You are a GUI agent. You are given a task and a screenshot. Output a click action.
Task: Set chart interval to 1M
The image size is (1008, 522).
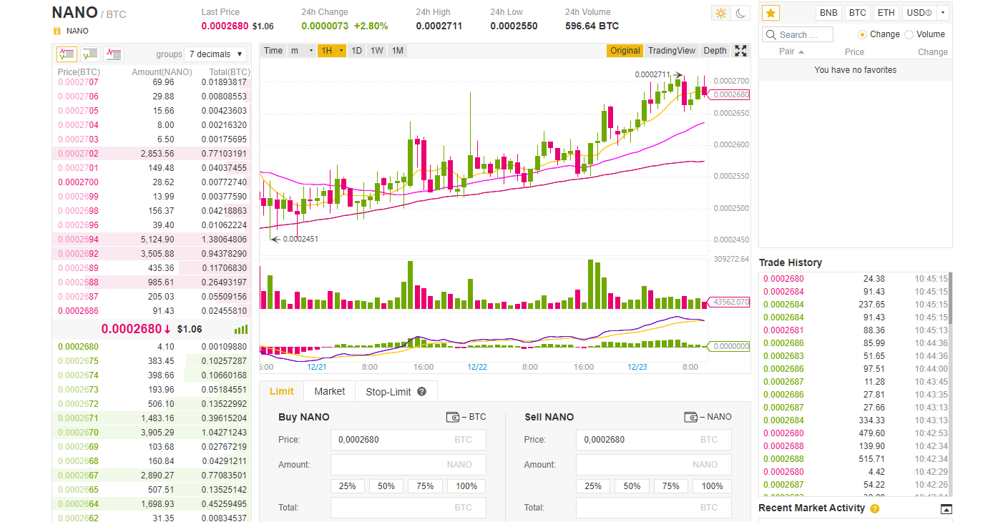[398, 51]
